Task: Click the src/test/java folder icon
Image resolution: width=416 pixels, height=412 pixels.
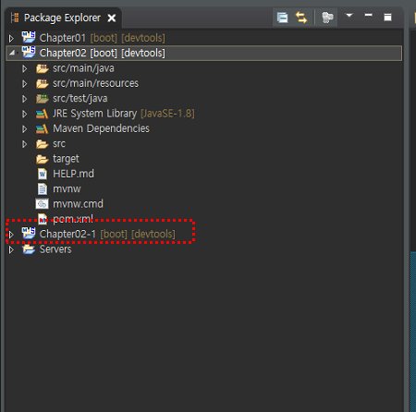Action: [x=43, y=99]
